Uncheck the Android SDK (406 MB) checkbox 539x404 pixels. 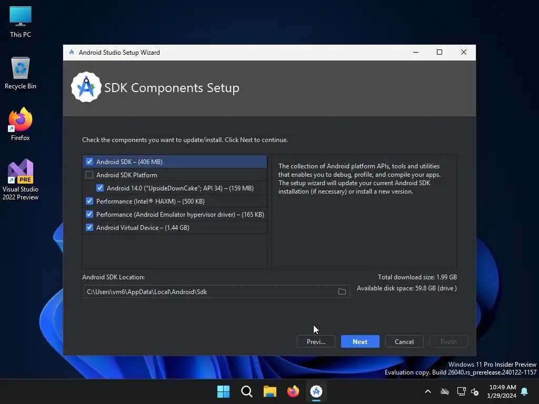89,161
